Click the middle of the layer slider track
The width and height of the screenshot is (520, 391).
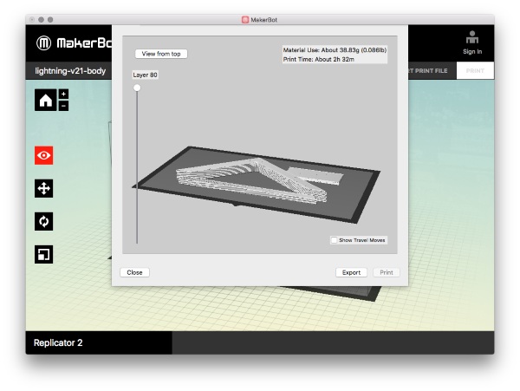(137, 166)
